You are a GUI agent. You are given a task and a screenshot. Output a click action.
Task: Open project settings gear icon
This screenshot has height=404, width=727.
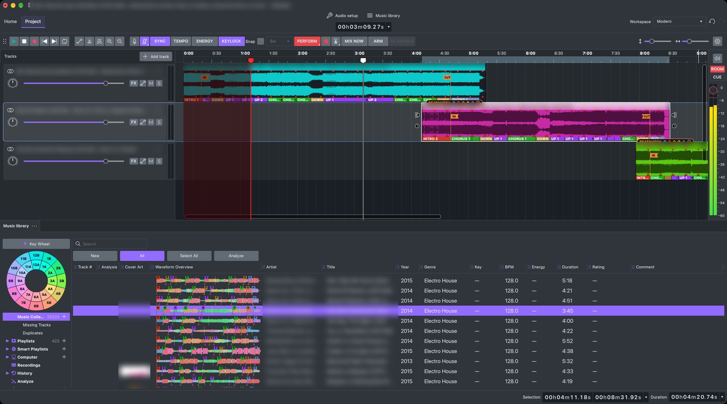pyautogui.click(x=717, y=41)
